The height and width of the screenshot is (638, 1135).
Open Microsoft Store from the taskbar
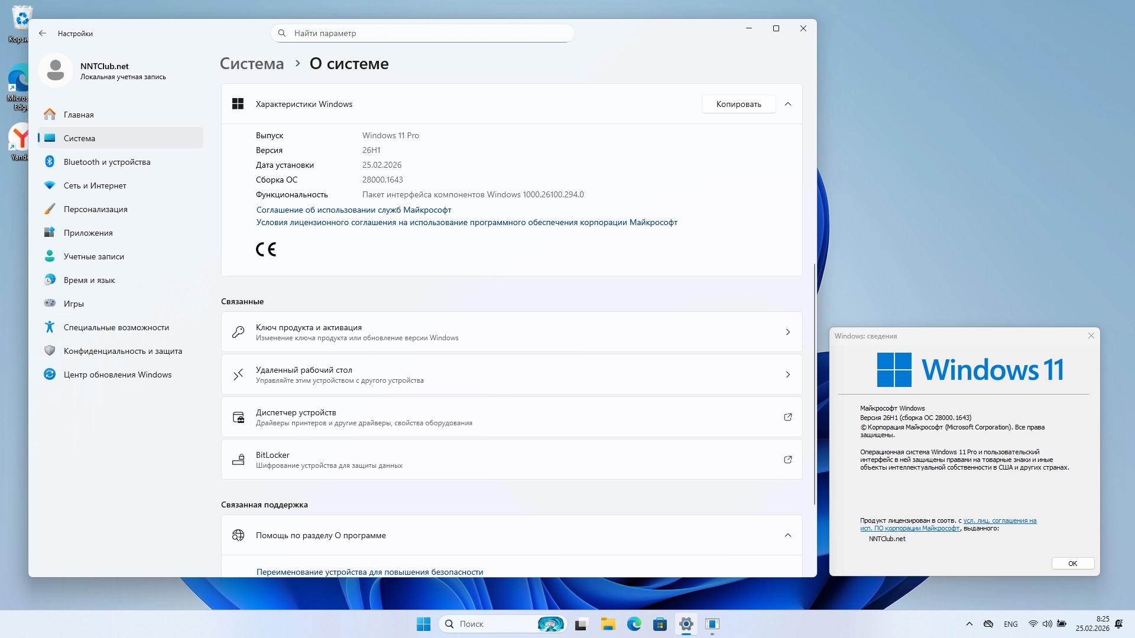(660, 624)
